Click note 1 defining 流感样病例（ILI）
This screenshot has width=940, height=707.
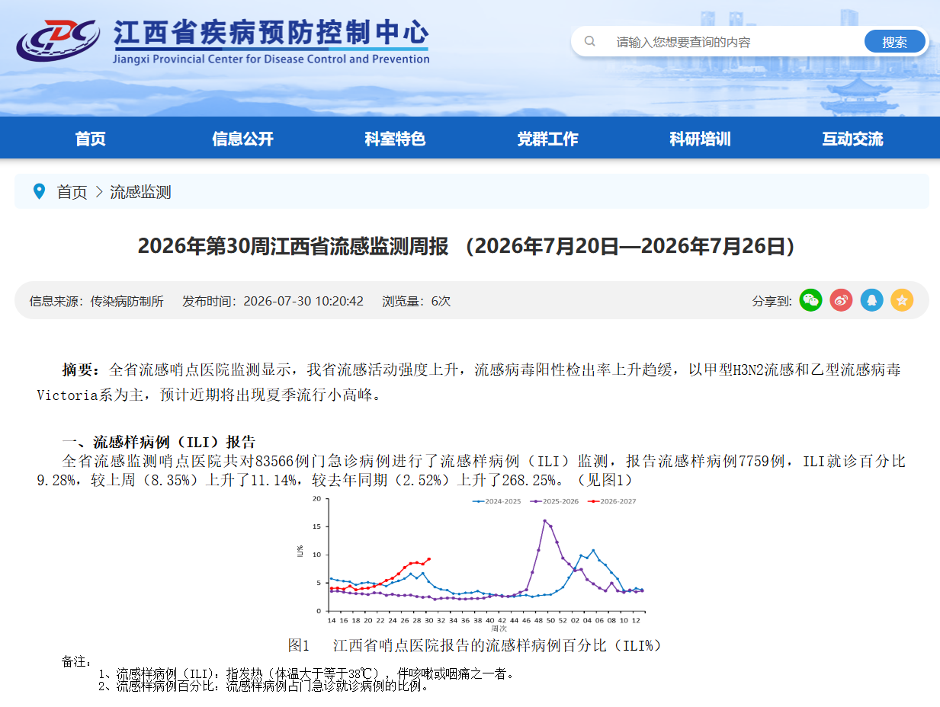tap(307, 673)
